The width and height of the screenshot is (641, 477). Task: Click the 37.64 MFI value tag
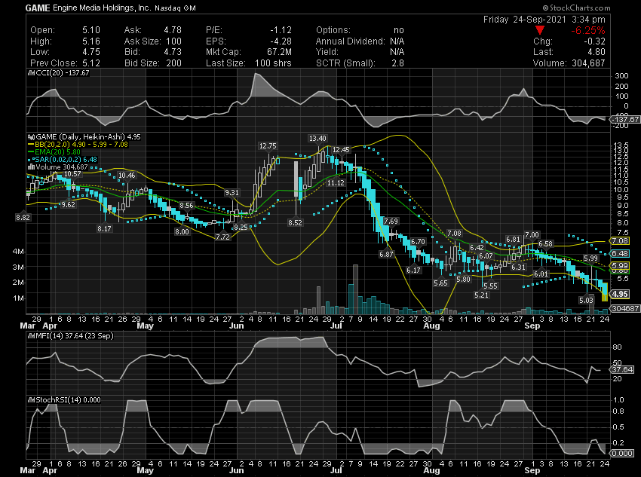coord(622,370)
